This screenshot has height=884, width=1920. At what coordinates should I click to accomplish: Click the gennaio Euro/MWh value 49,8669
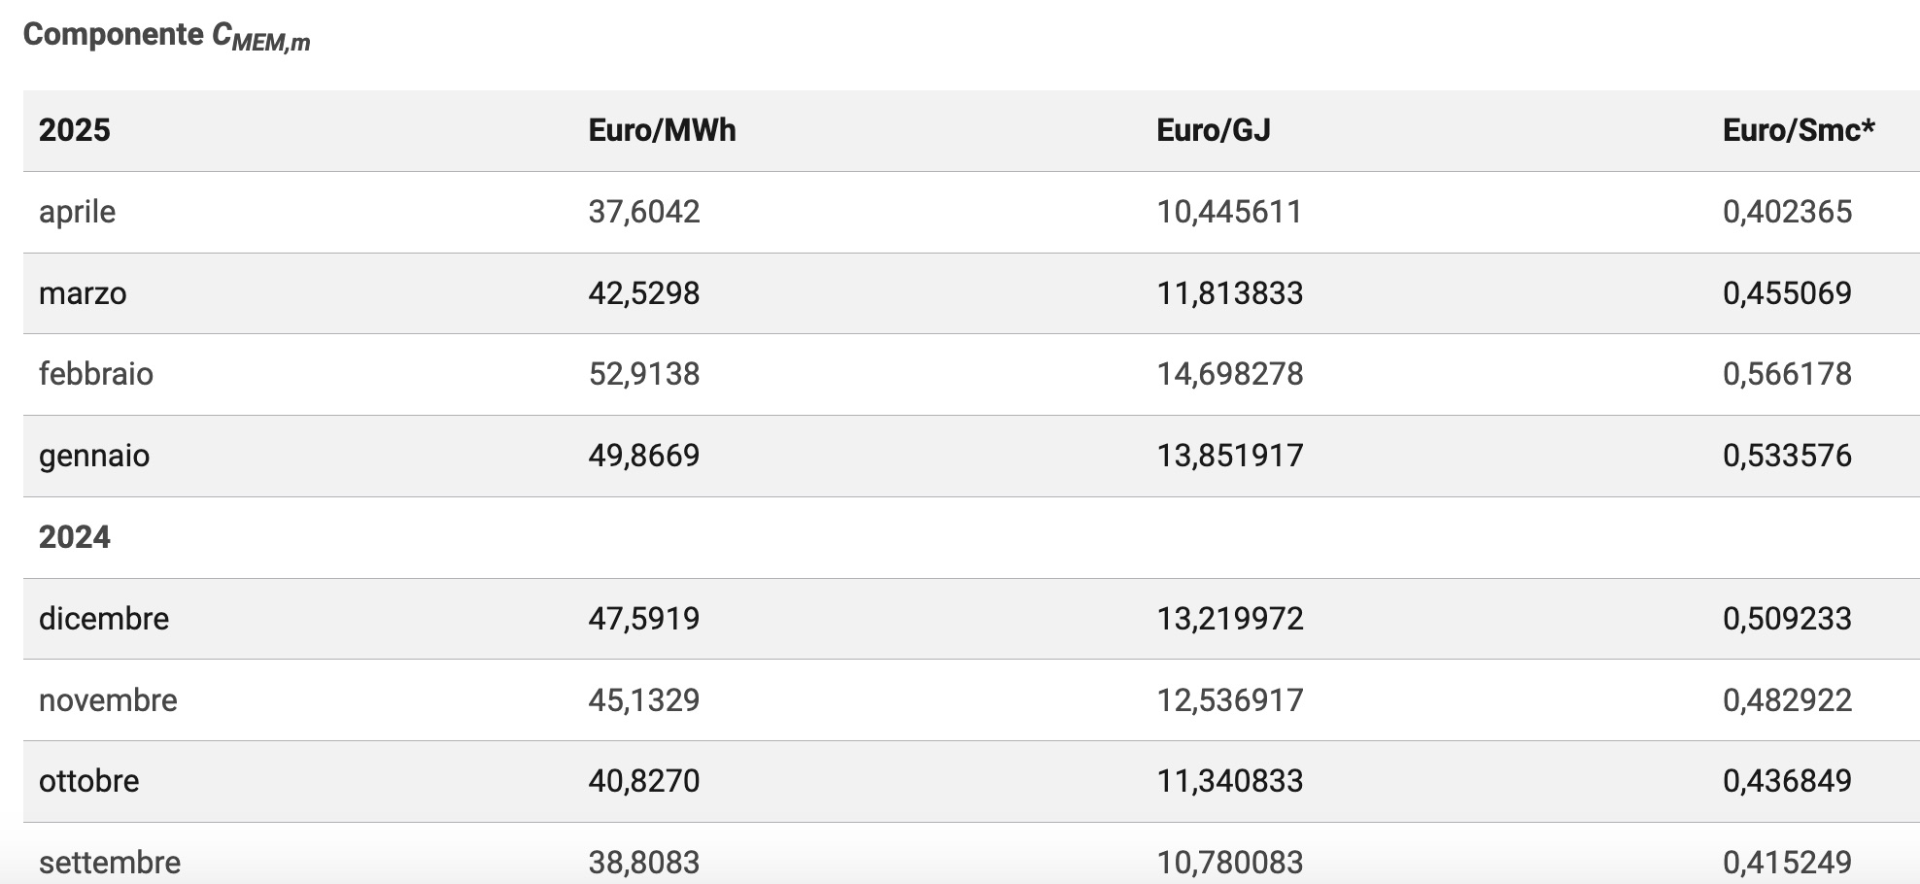coord(643,456)
